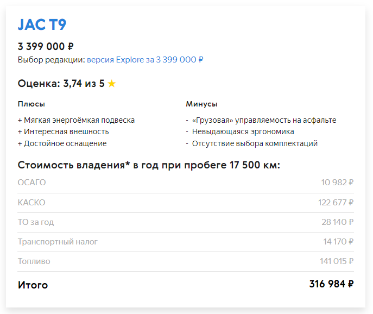
Task: Click the rating text 'Оценка: 3,74 из 5'
Action: click(x=61, y=84)
